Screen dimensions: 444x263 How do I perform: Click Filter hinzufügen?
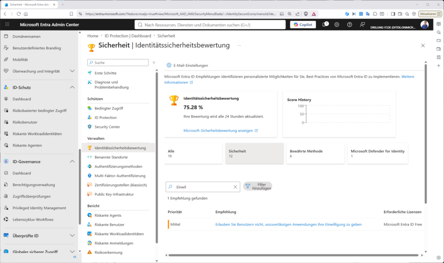point(258,186)
